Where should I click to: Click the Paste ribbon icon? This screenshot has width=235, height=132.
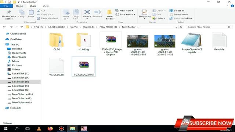pyautogui.click(x=31, y=12)
